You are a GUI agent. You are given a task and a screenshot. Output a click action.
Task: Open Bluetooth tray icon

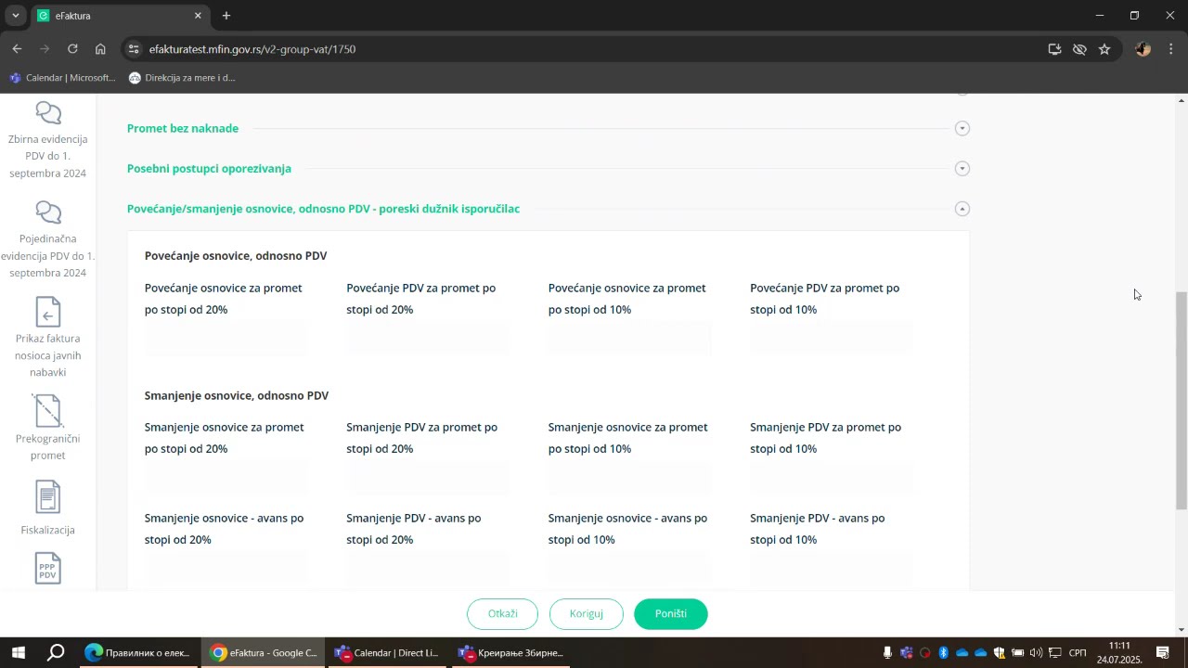pos(943,653)
